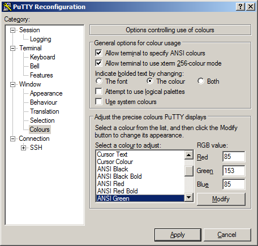Image resolution: width=258 pixels, height=246 pixels.
Task: Select ANSI Red Bold in colour list
Action: click(x=140, y=191)
